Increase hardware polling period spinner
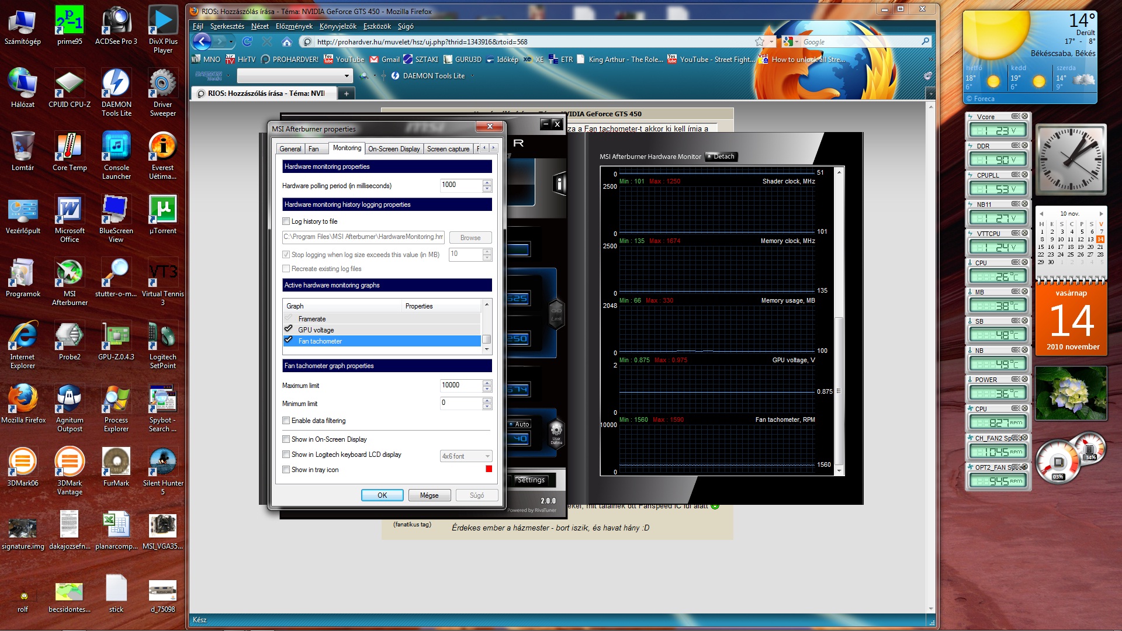The width and height of the screenshot is (1122, 631). 487,182
